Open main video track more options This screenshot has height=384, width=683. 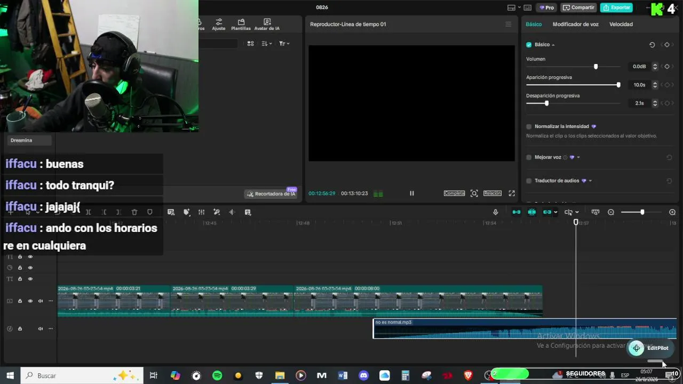(x=51, y=301)
